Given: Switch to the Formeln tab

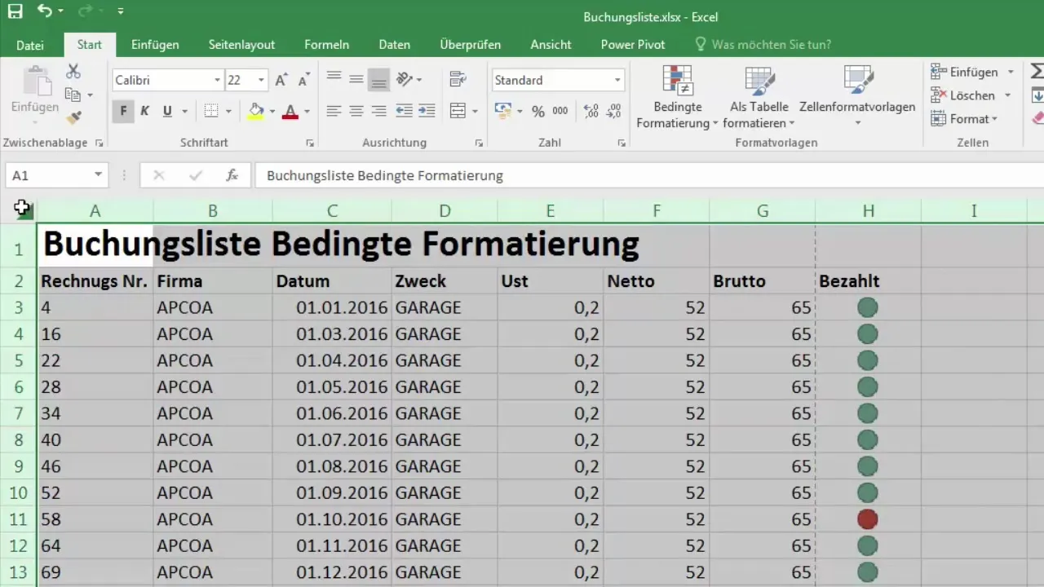Looking at the screenshot, I should [x=326, y=45].
